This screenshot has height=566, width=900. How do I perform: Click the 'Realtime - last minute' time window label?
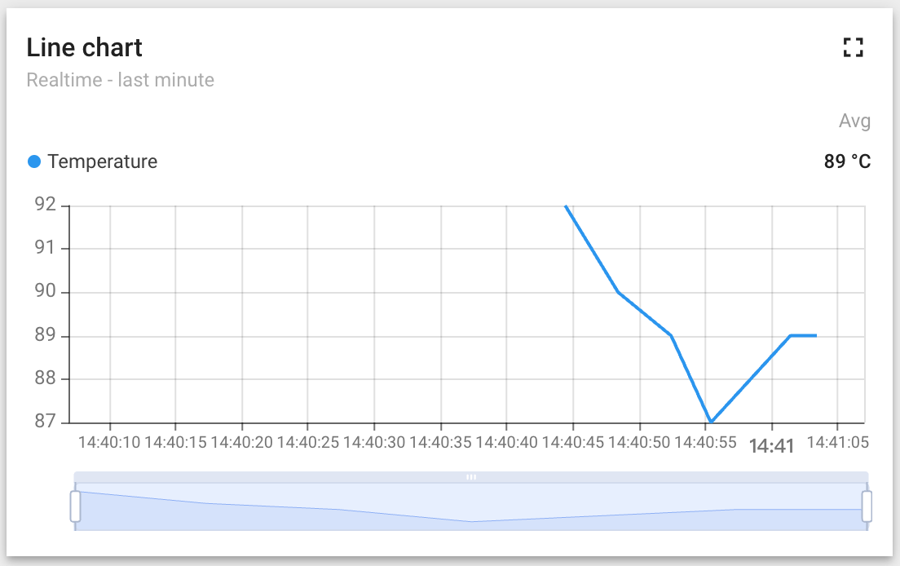[x=120, y=80]
